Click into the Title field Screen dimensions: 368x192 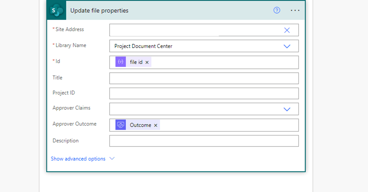click(x=204, y=78)
